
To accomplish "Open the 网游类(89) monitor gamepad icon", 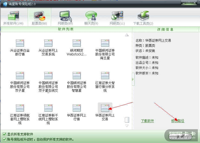I will coord(65,16).
